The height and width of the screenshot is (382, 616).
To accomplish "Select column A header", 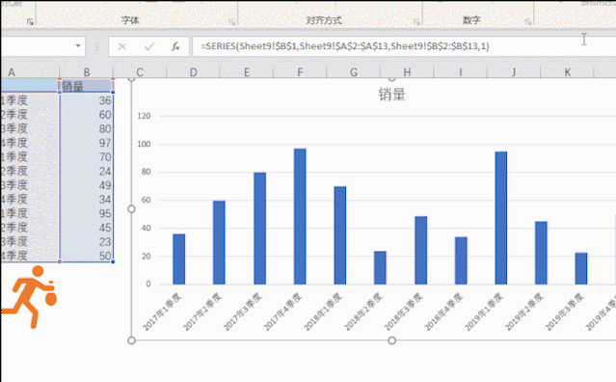I will click(x=30, y=72).
